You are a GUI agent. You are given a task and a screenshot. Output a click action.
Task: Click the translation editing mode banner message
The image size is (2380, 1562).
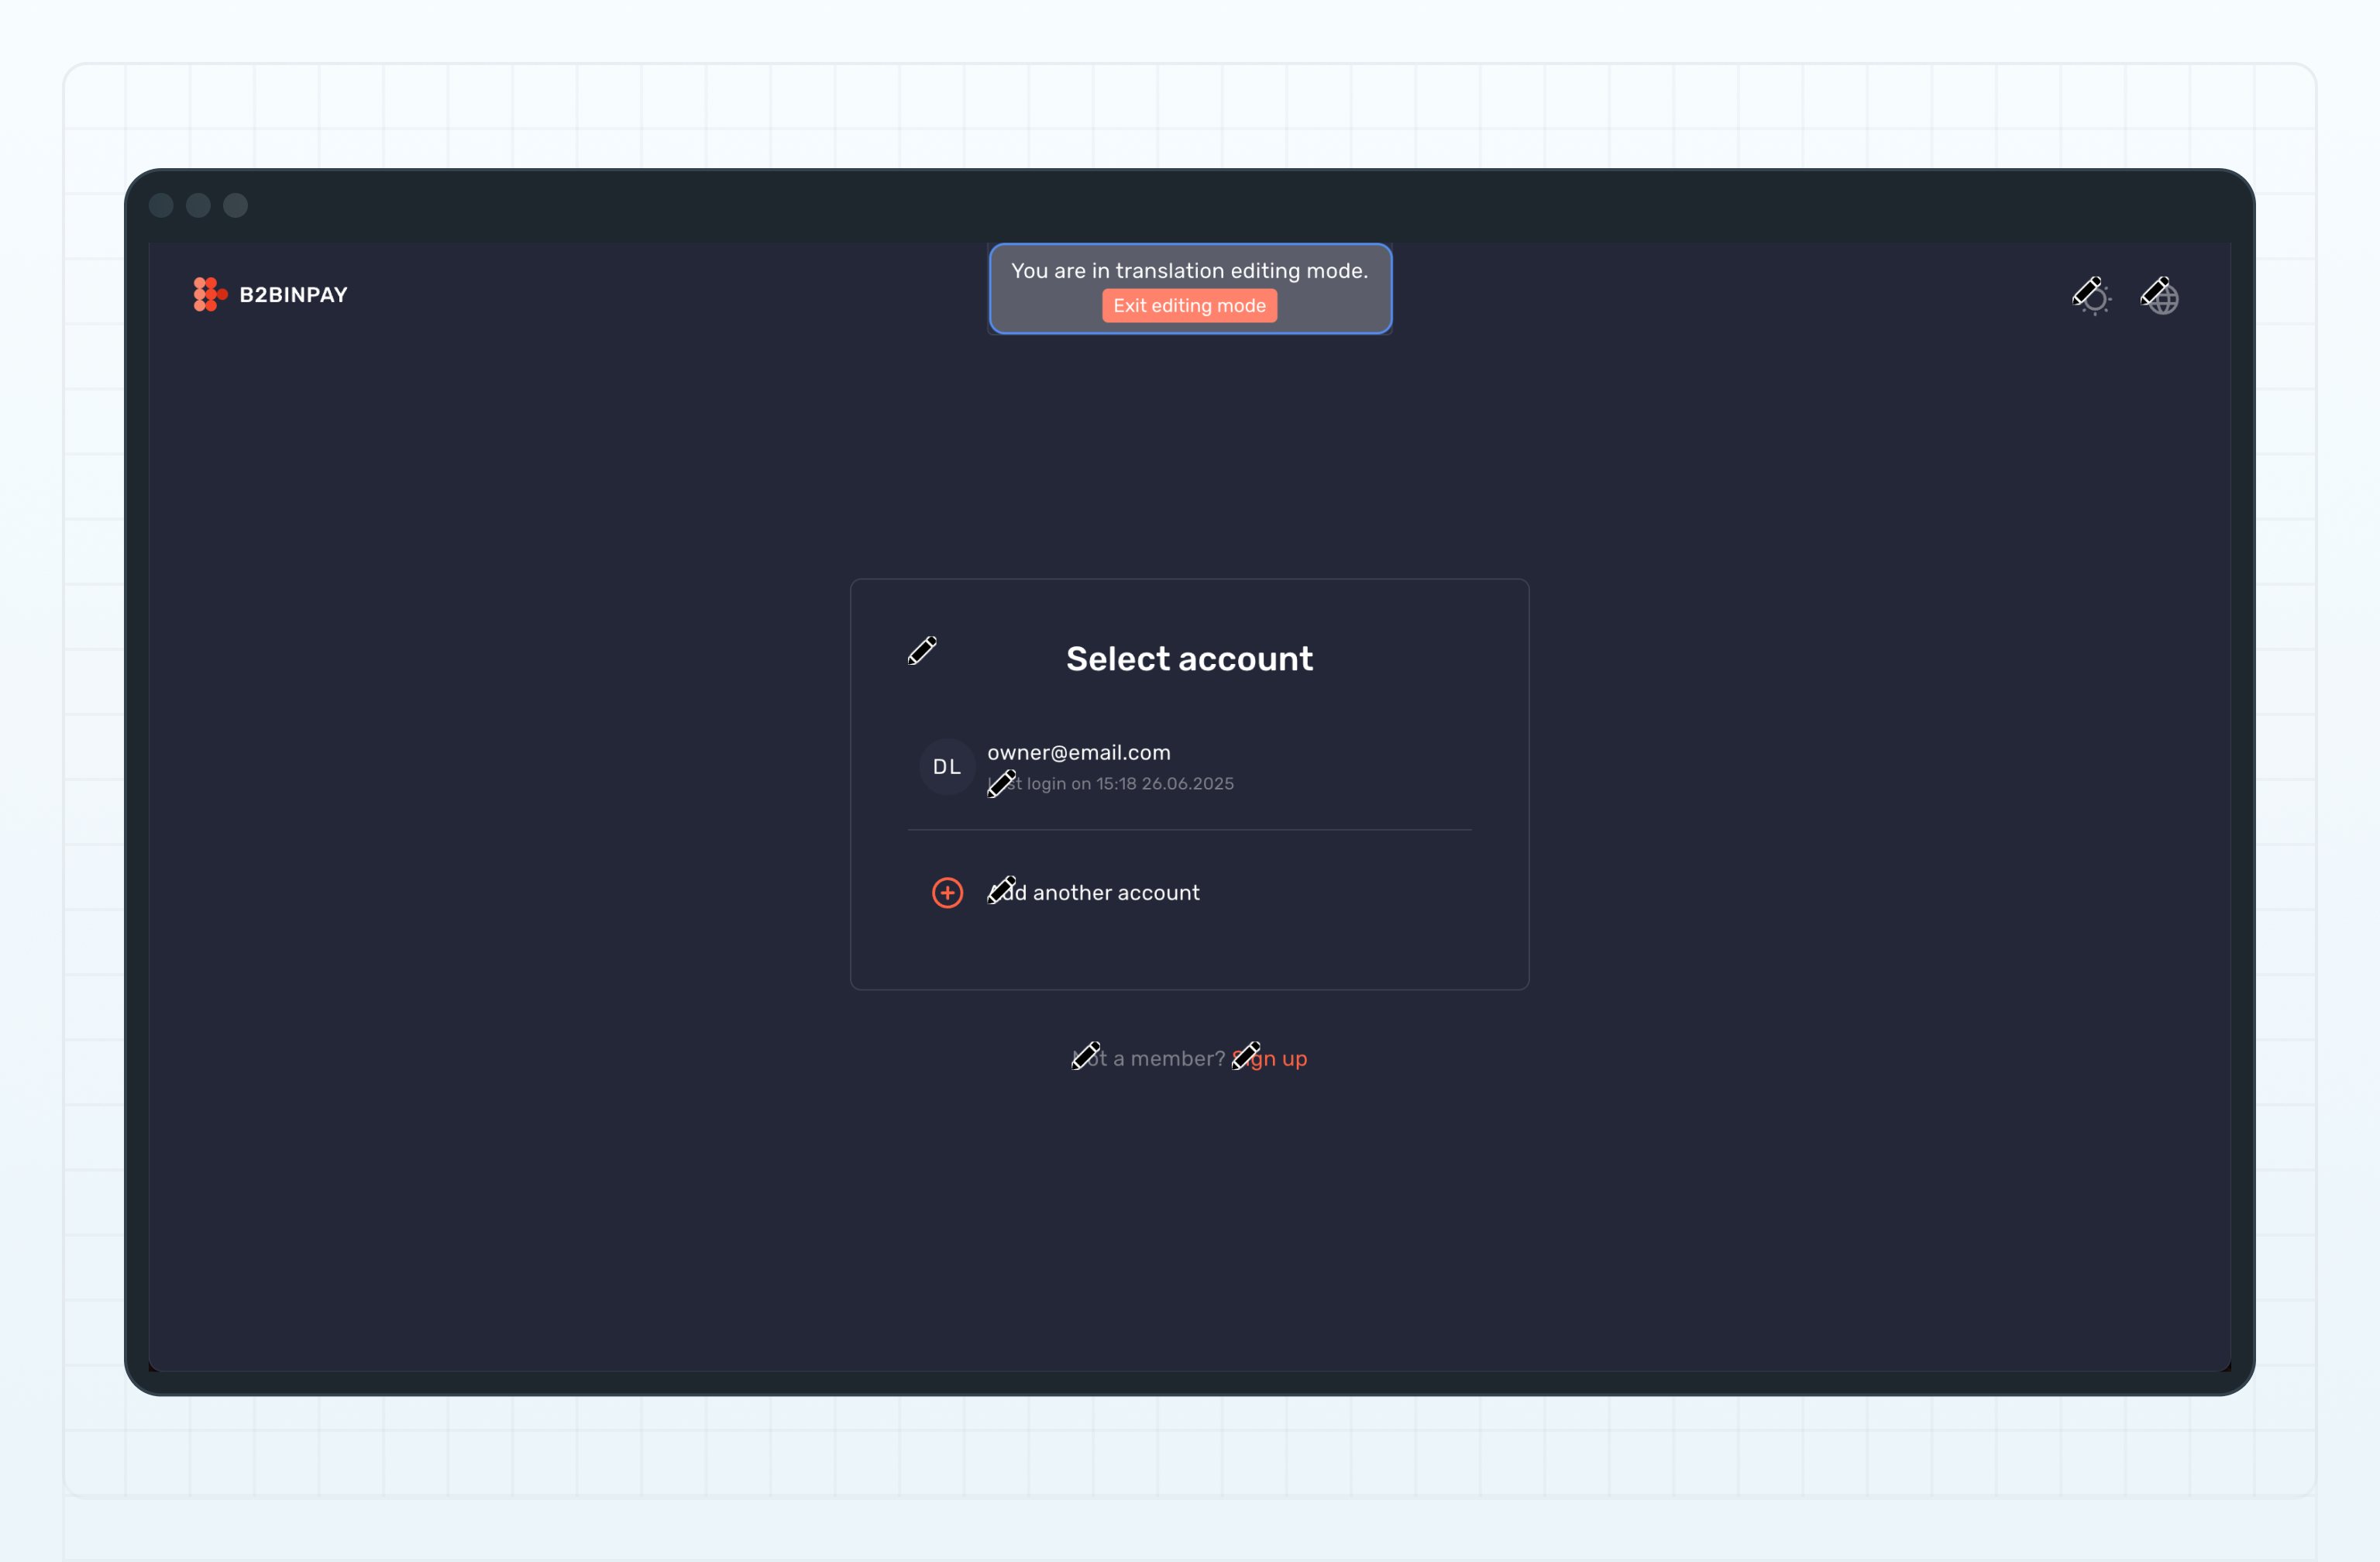pyautogui.click(x=1189, y=271)
